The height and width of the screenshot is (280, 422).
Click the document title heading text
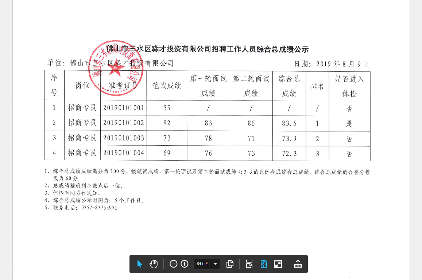tap(207, 49)
